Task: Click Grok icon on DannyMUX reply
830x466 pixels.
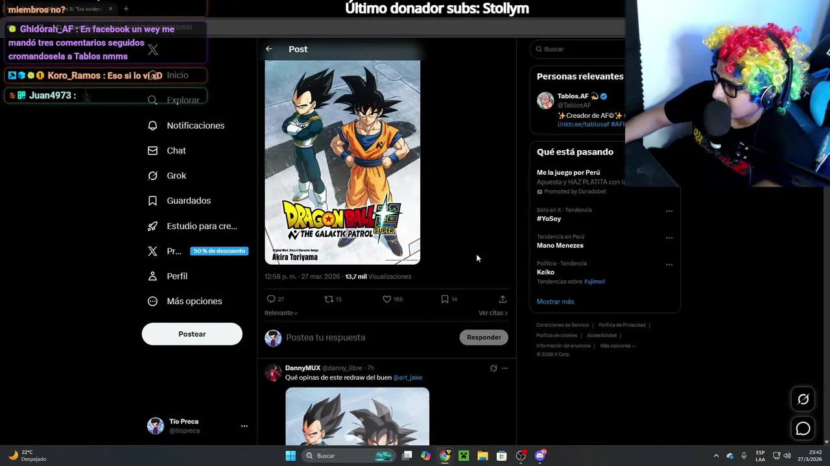Action: (493, 368)
